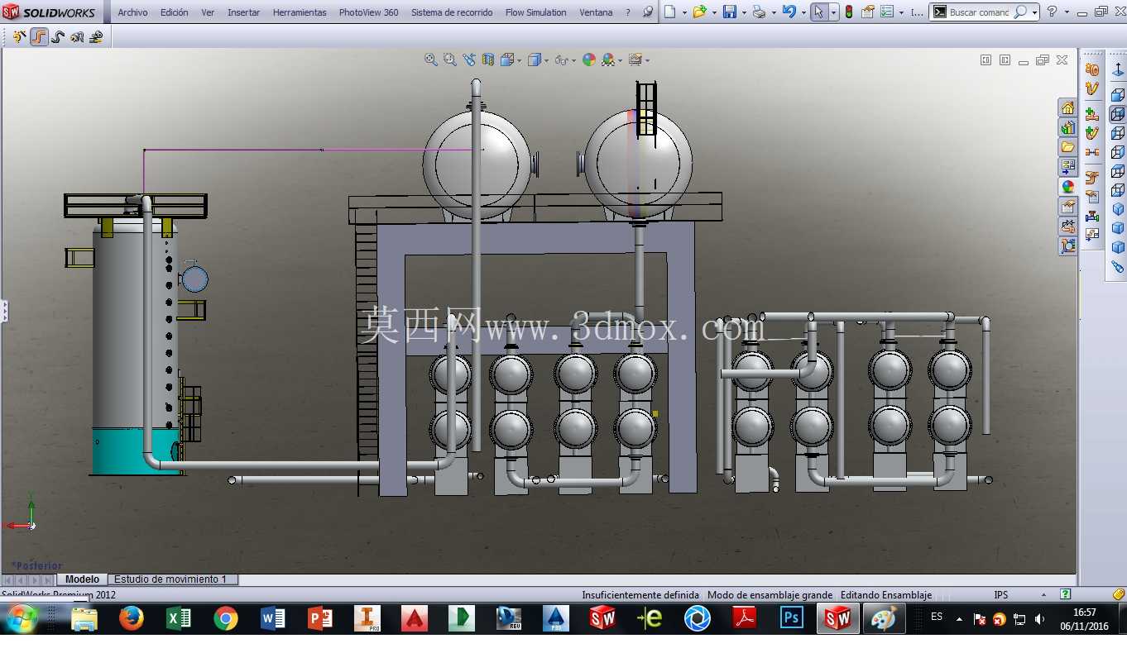The height and width of the screenshot is (653, 1127).
Task: Select the Zoom to Area tool
Action: point(449,60)
